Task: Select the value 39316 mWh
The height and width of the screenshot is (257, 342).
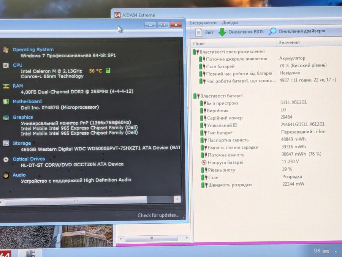Action: 294,147
